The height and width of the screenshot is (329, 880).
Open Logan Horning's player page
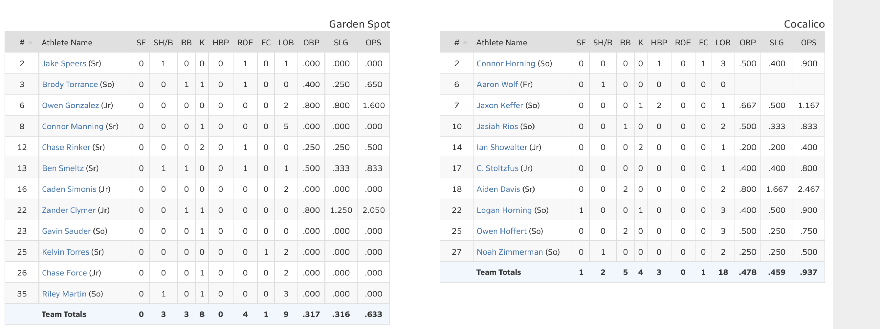click(x=504, y=210)
